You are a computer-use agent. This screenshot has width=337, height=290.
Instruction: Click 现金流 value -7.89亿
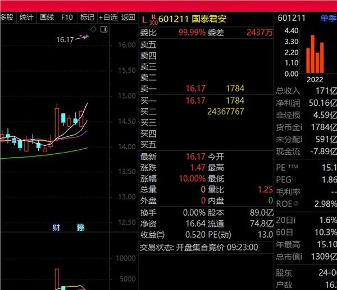[x=324, y=151]
